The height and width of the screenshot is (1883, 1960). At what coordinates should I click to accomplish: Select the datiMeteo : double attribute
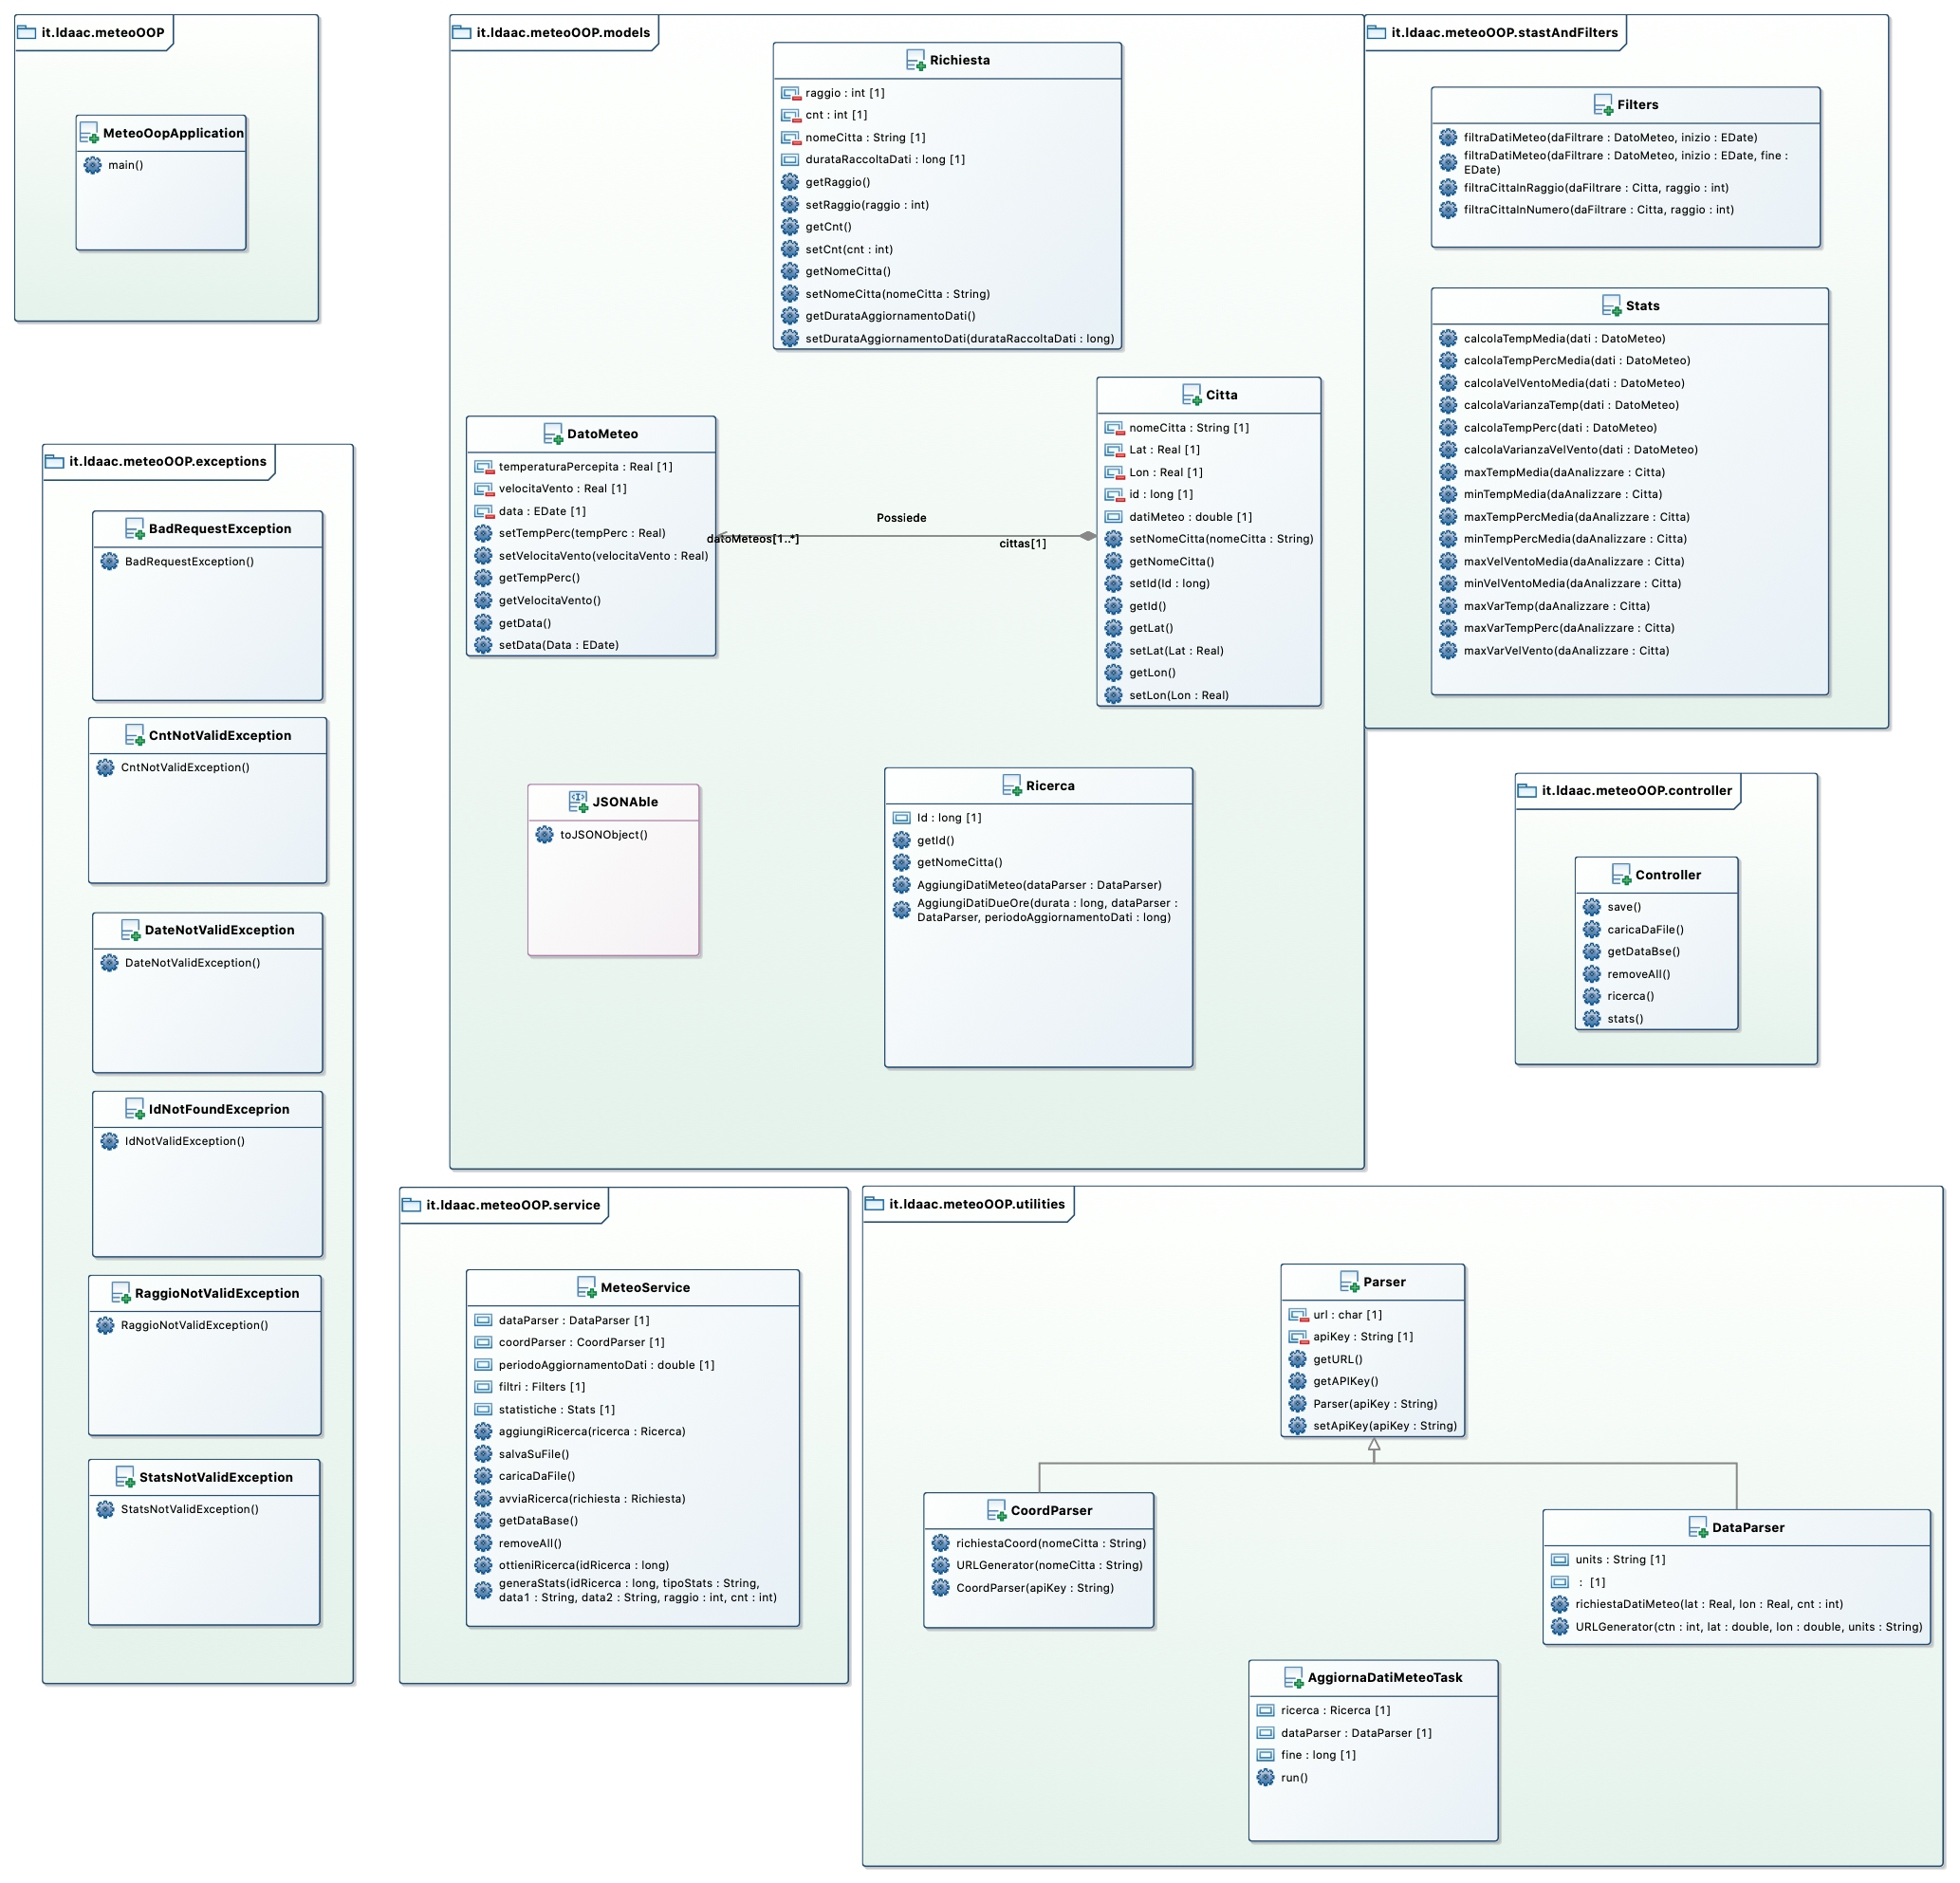coord(1191,518)
